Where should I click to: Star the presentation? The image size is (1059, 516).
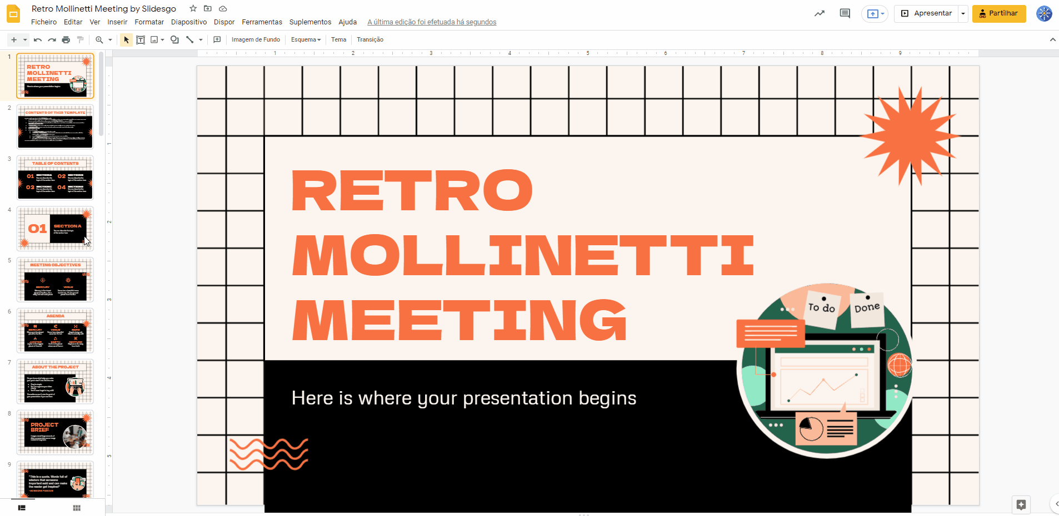pos(193,8)
